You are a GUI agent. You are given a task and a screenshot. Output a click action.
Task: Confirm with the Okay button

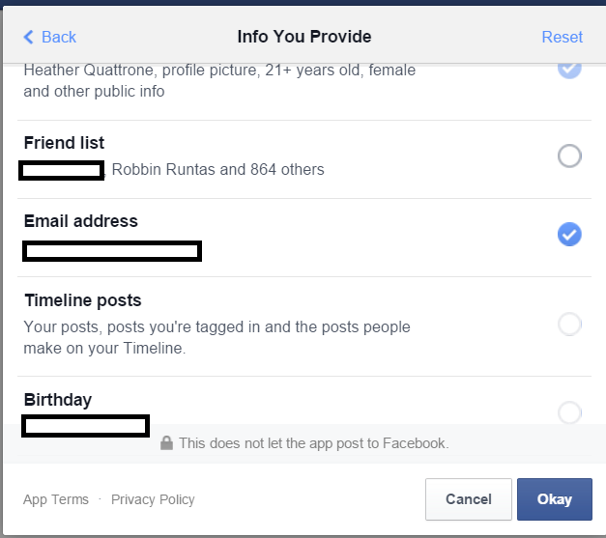[555, 499]
